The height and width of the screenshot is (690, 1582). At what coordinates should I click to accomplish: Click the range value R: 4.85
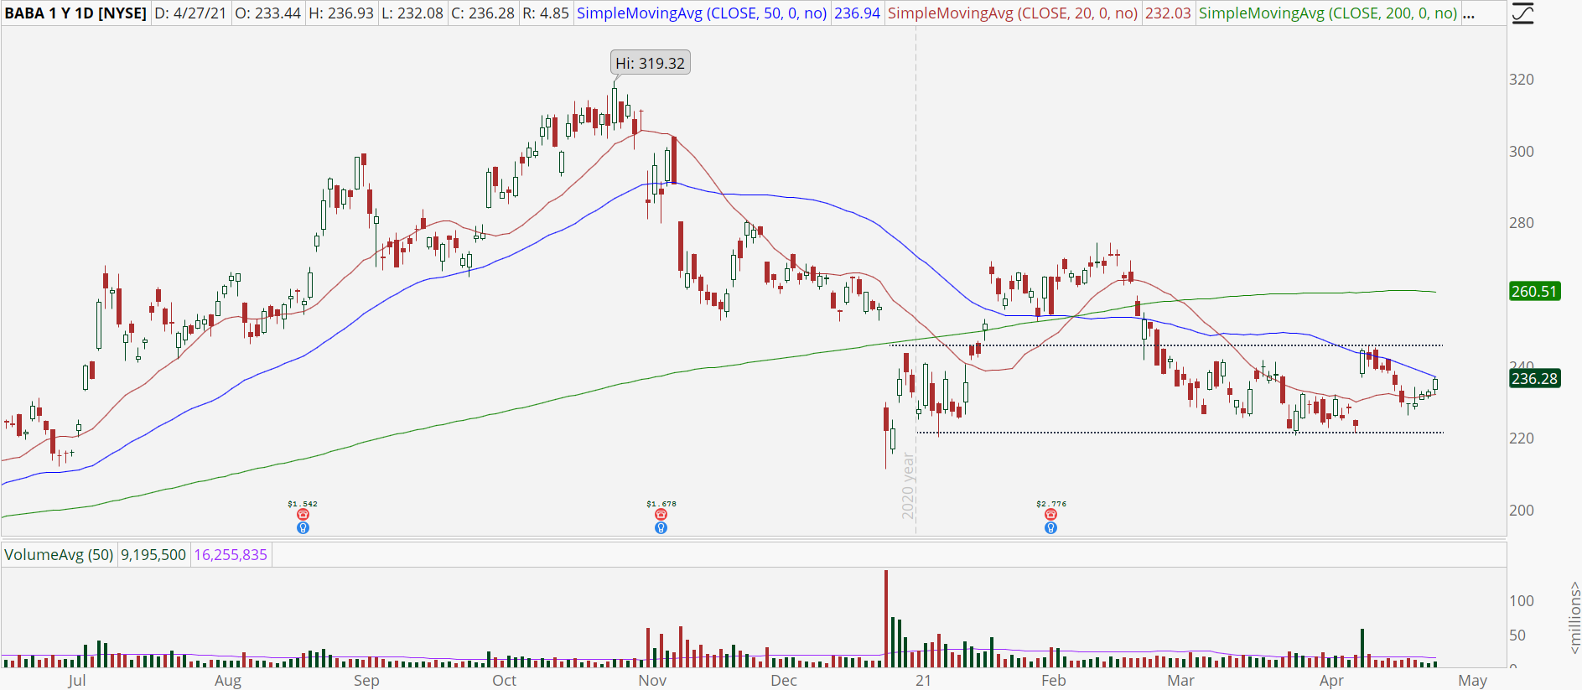click(x=545, y=13)
